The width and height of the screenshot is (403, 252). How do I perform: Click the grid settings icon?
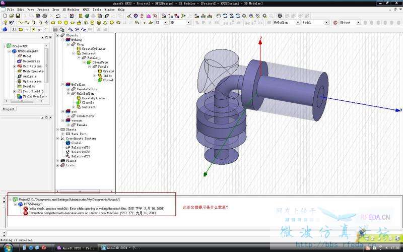[55, 30]
